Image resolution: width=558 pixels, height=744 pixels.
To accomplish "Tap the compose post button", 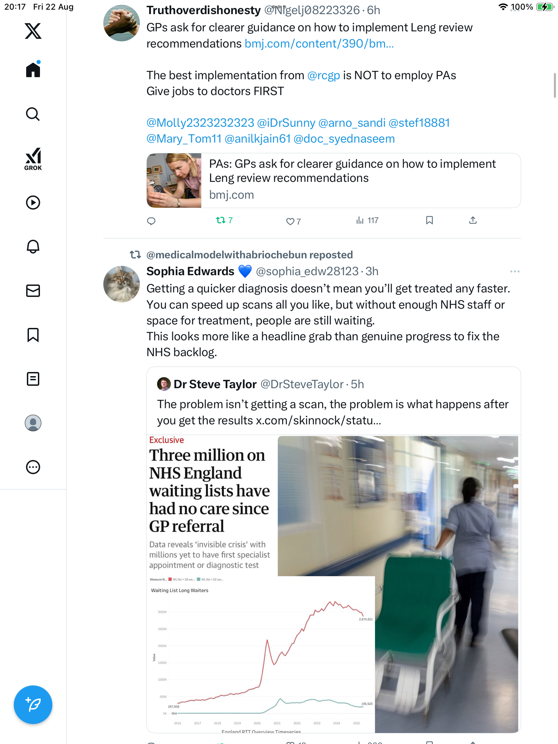I will point(33,705).
